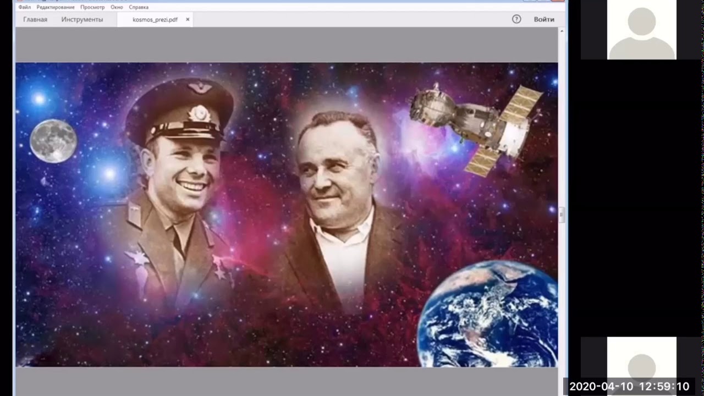The width and height of the screenshot is (704, 396).
Task: Click the vertical scrollbar track of the document
Action: [x=562, y=137]
